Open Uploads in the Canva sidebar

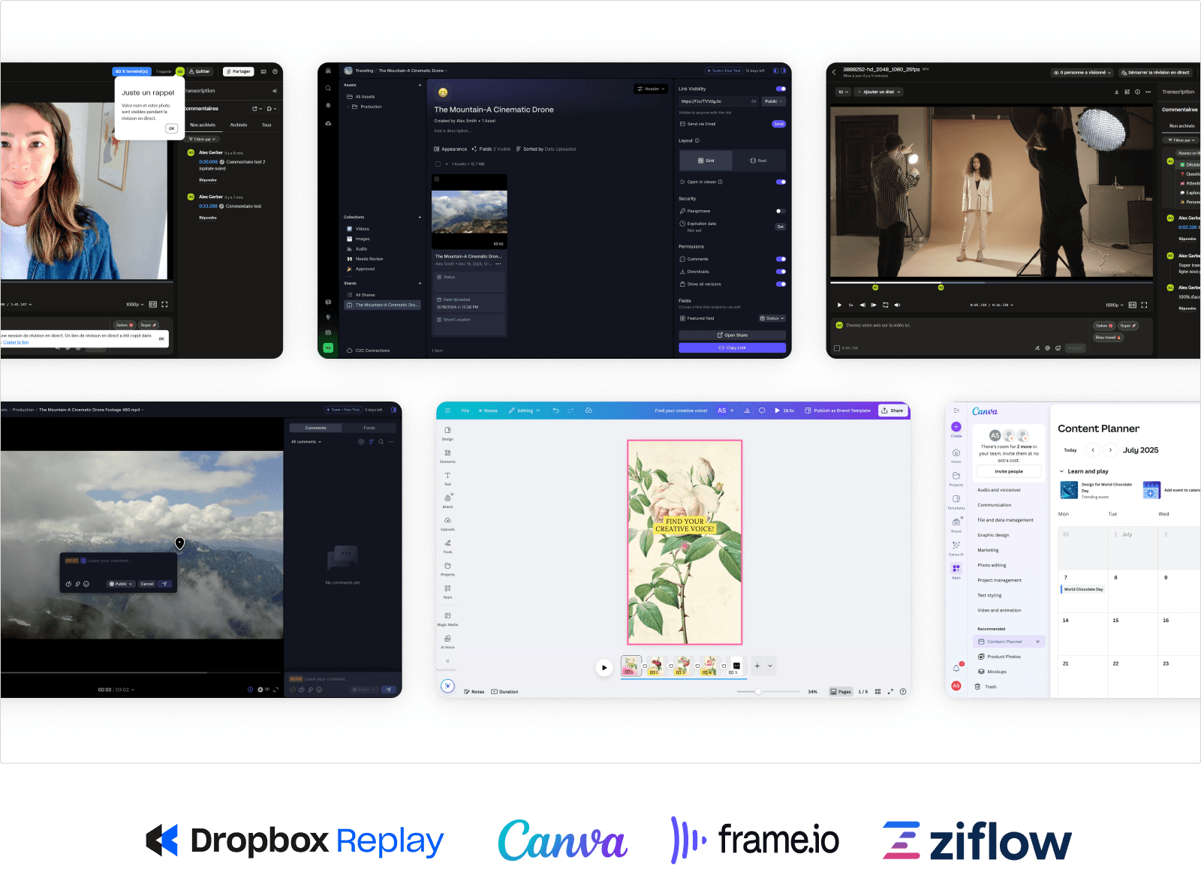point(447,523)
